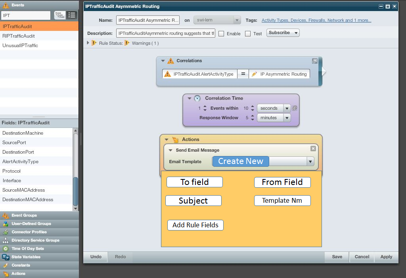Viewport: 406px width, 278px height.
Task: Open the Constants panel
Action: [39, 265]
